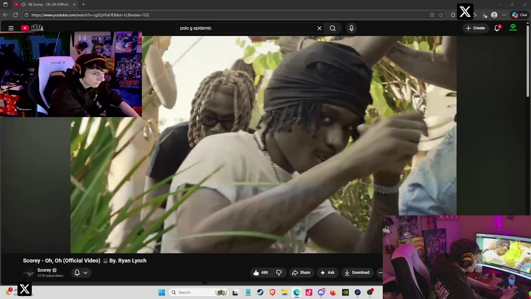Switch to the Scorey - Oh, Oh tab

pyautogui.click(x=45, y=4)
